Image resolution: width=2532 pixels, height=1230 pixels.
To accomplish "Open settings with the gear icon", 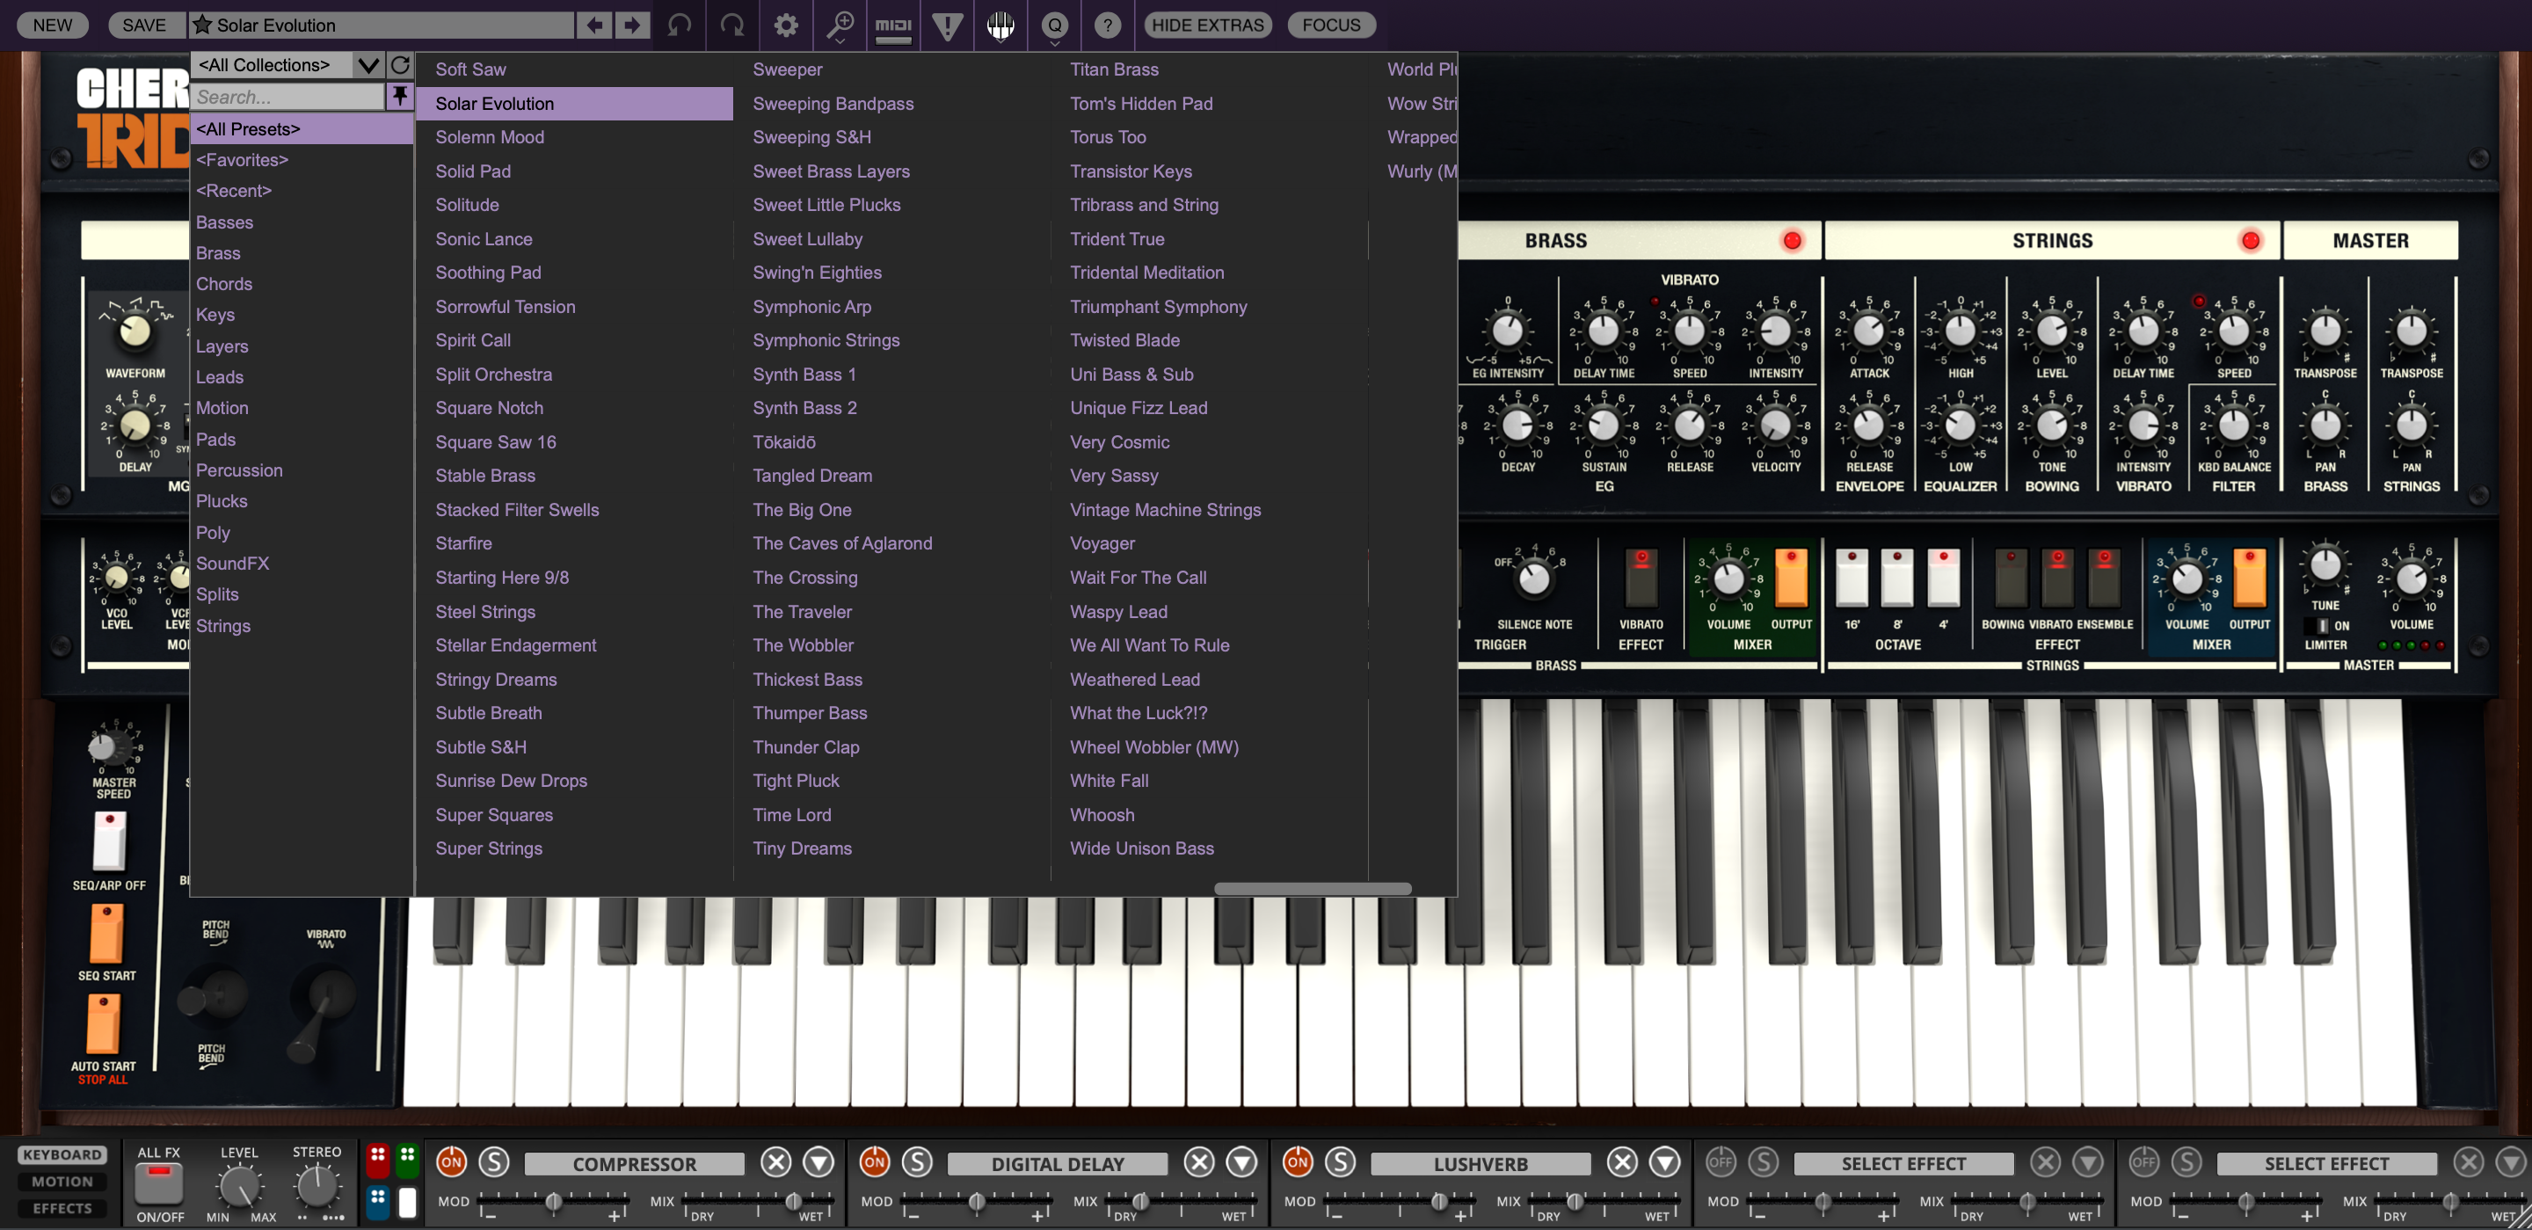I will [785, 25].
